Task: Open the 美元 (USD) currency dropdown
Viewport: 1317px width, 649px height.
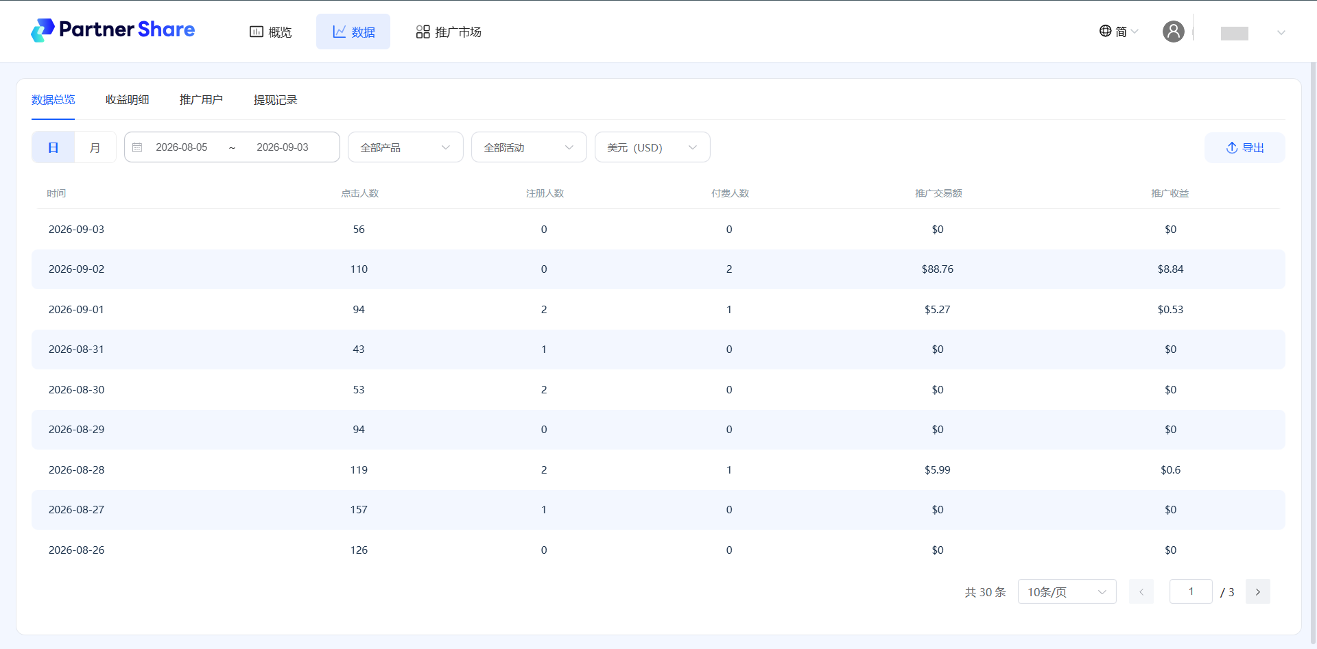Action: (652, 147)
